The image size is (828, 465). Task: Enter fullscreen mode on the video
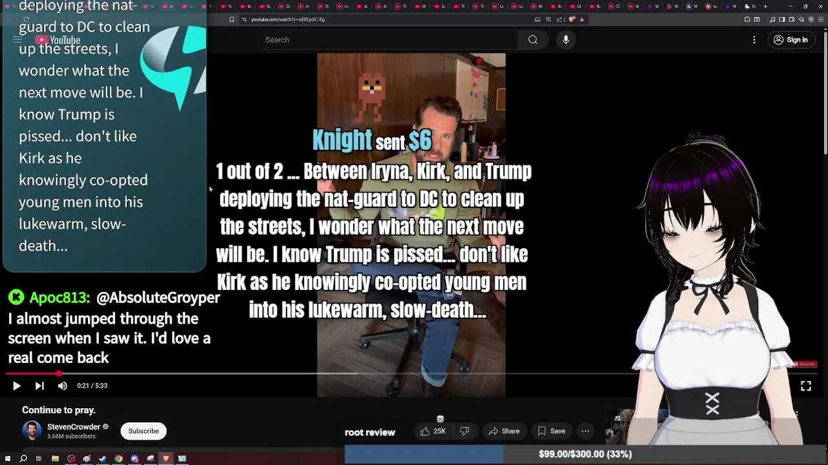point(806,386)
